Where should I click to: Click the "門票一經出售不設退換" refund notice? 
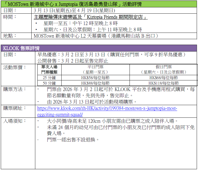coord(73,140)
